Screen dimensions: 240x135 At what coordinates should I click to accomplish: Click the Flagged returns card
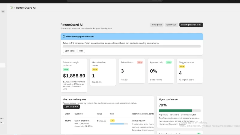click(x=190, y=71)
